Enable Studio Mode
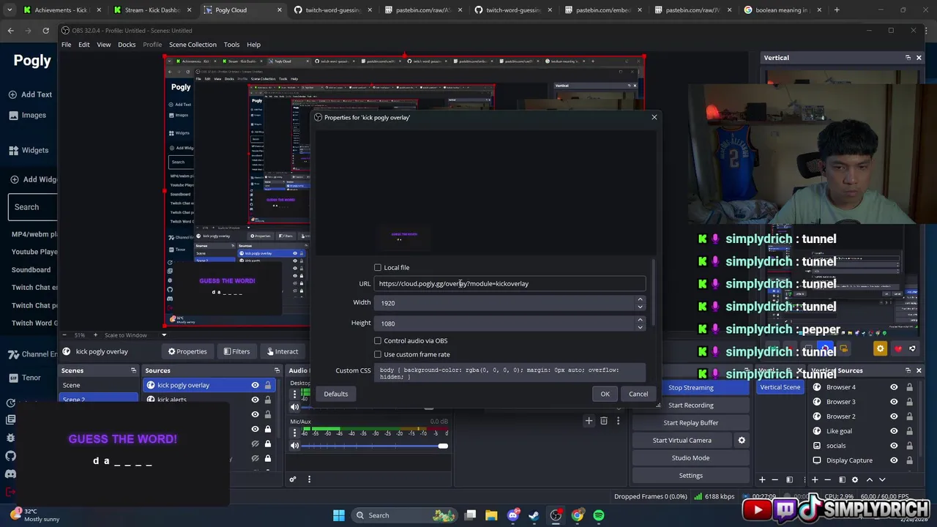937x527 pixels. [x=690, y=458]
